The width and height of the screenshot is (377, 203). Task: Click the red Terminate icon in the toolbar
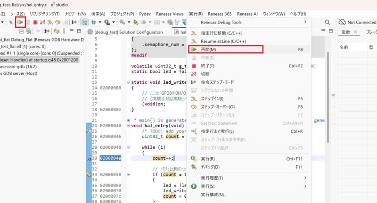(x=35, y=22)
